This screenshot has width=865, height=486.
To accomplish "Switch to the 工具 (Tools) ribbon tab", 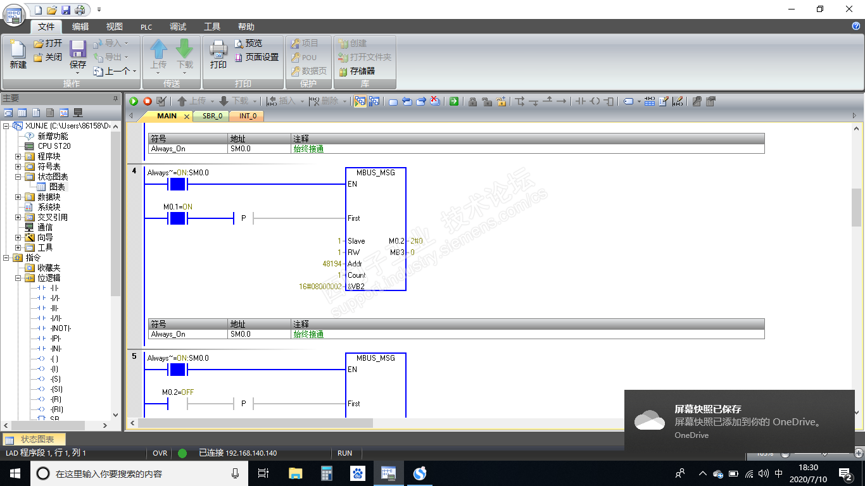I will tap(212, 27).
